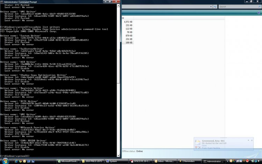This screenshot has height=164, width=262.
Task: Launch Internet Explorer from Quick Launch
Action: coord(16,161)
